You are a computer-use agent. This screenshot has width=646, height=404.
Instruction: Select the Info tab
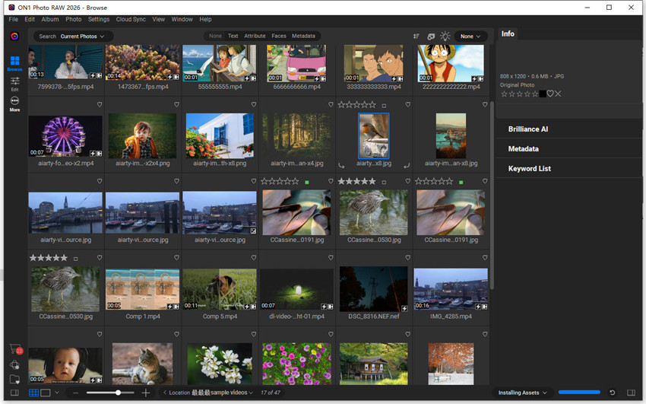[508, 33]
